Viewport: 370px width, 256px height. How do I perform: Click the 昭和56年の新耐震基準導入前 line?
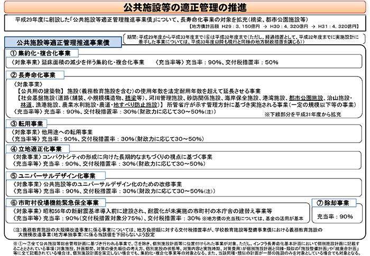(x=142, y=211)
